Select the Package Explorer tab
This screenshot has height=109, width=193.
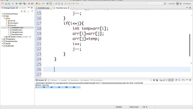coord(9,8)
